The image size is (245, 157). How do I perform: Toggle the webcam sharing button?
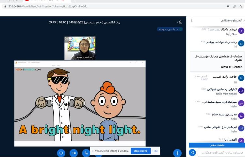(73, 153)
